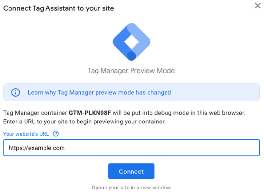This screenshot has height=196, width=264.
Task: Click 'Opens your site in a new window' note
Action: click(131, 188)
